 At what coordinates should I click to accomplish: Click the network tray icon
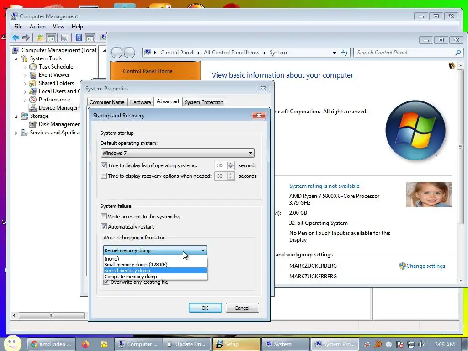click(411, 345)
